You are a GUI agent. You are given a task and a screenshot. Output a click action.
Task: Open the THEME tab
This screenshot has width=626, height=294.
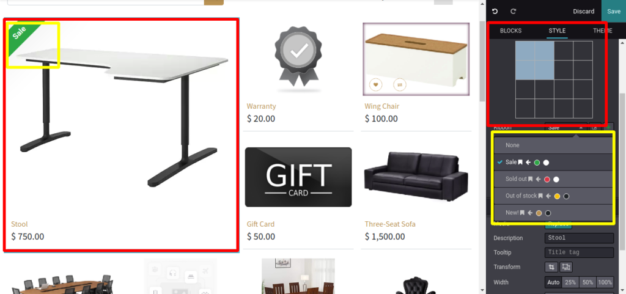602,31
